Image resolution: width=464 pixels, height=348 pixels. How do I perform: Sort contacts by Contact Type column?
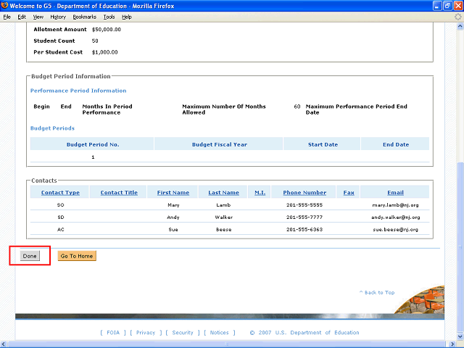click(60, 193)
